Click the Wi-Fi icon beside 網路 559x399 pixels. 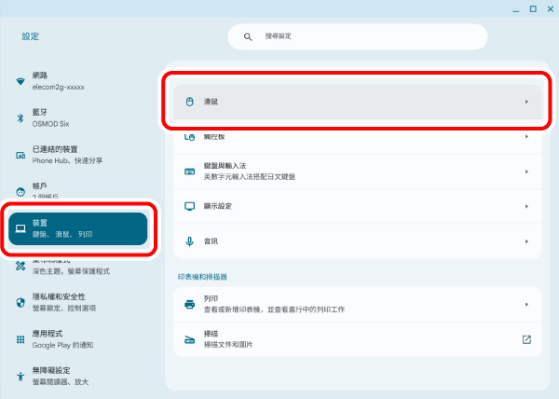pos(20,81)
